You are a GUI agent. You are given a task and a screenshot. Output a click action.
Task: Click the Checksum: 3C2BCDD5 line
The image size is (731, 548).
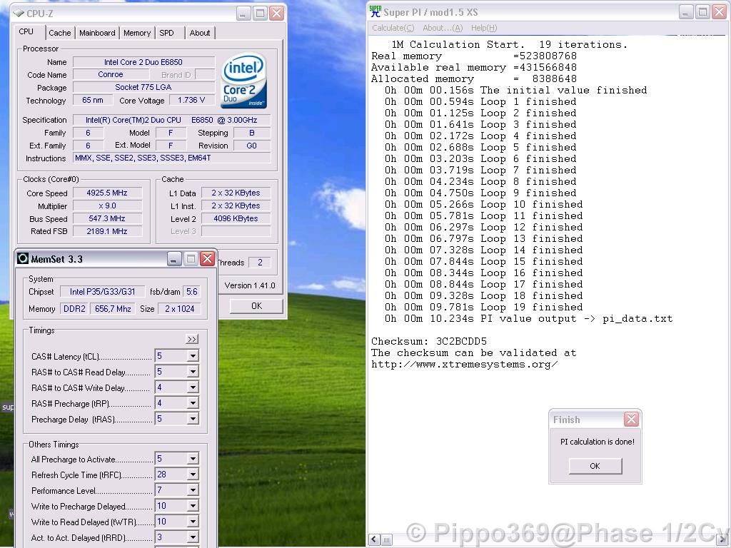[429, 342]
